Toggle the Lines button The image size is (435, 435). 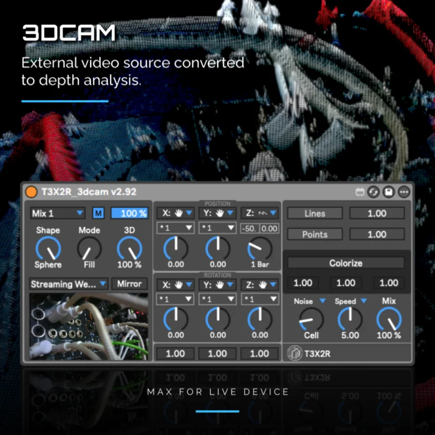(315, 213)
